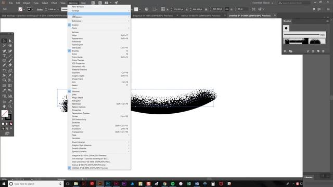Click the delete brush trash icon
333x187 pixels.
[323, 51]
